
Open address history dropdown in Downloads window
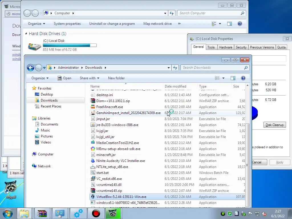(169, 68)
